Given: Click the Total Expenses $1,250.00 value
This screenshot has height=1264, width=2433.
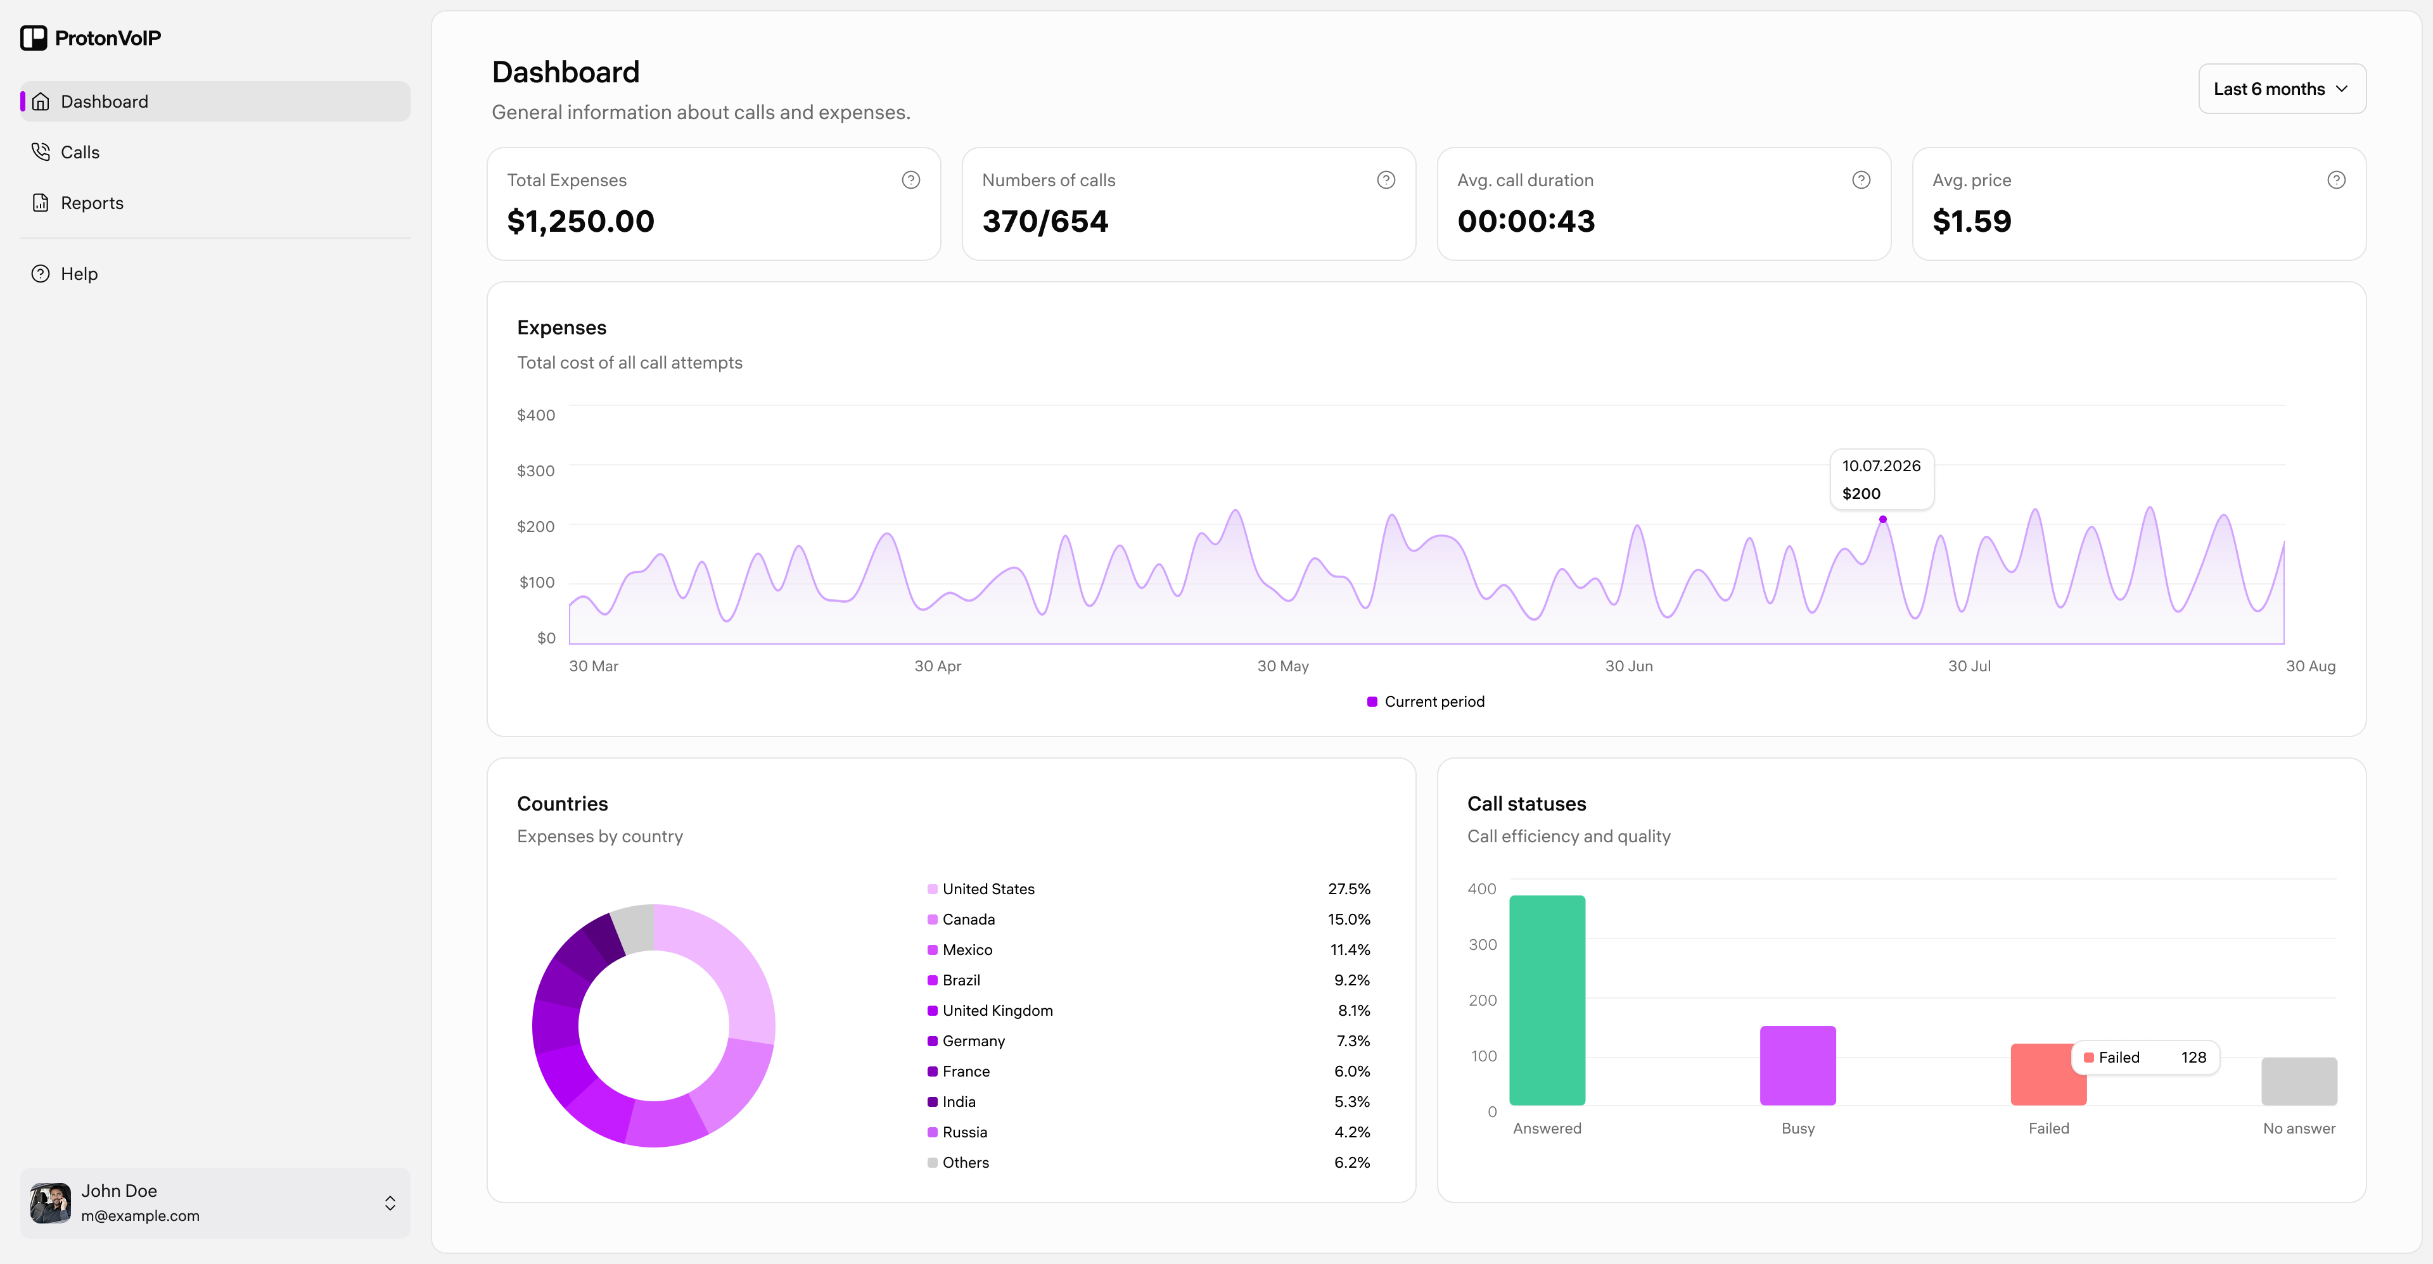Looking at the screenshot, I should click(580, 221).
